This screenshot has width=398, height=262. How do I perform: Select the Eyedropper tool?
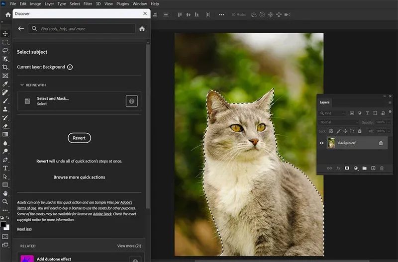pos(5,84)
